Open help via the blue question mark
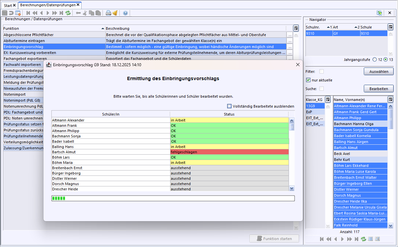The width and height of the screenshot is (398, 247). click(x=125, y=13)
